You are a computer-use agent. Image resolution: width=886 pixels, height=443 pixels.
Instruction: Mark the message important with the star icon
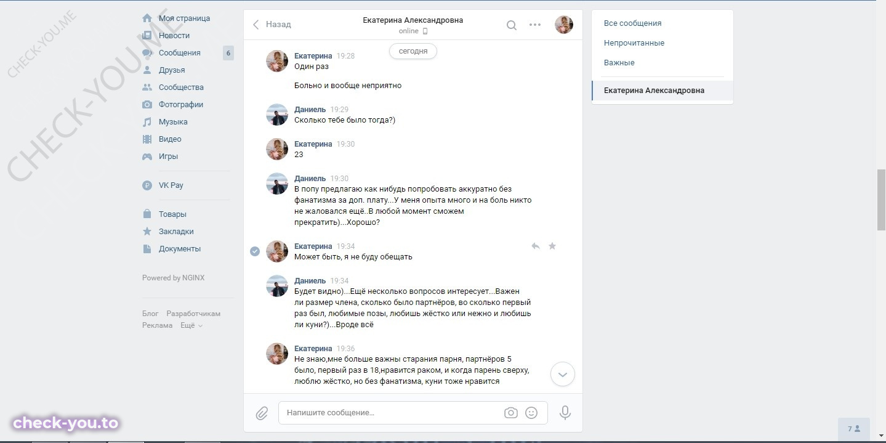point(552,246)
